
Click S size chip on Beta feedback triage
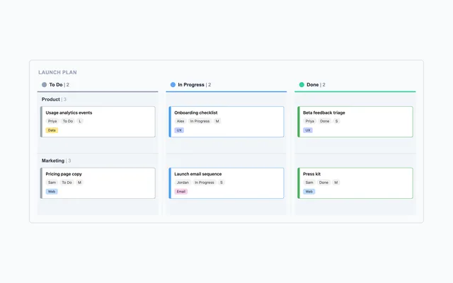(x=337, y=121)
